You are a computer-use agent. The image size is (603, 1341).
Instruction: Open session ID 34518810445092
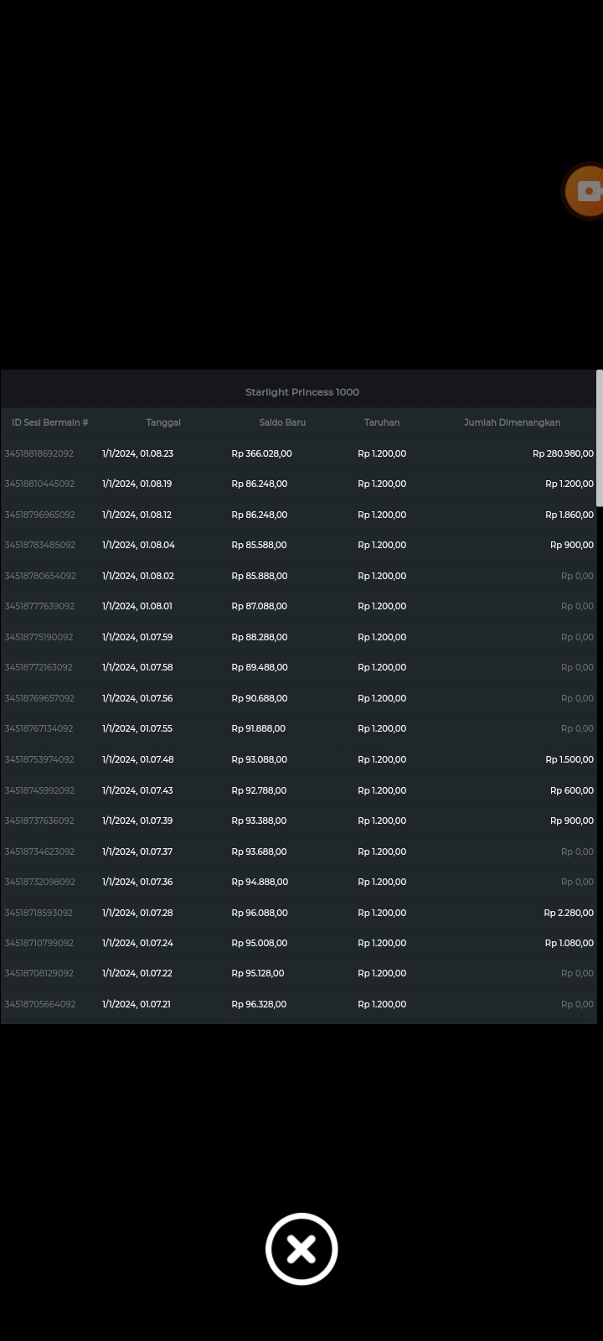[x=39, y=484]
